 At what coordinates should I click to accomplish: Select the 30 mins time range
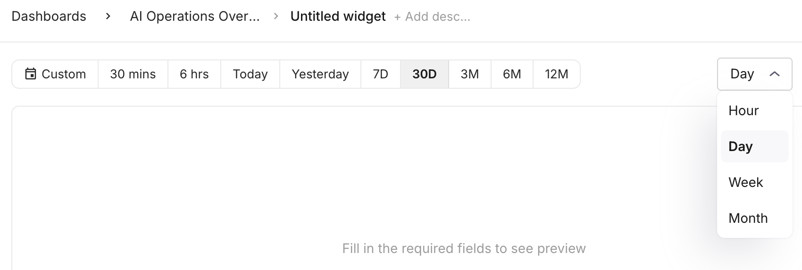(133, 74)
